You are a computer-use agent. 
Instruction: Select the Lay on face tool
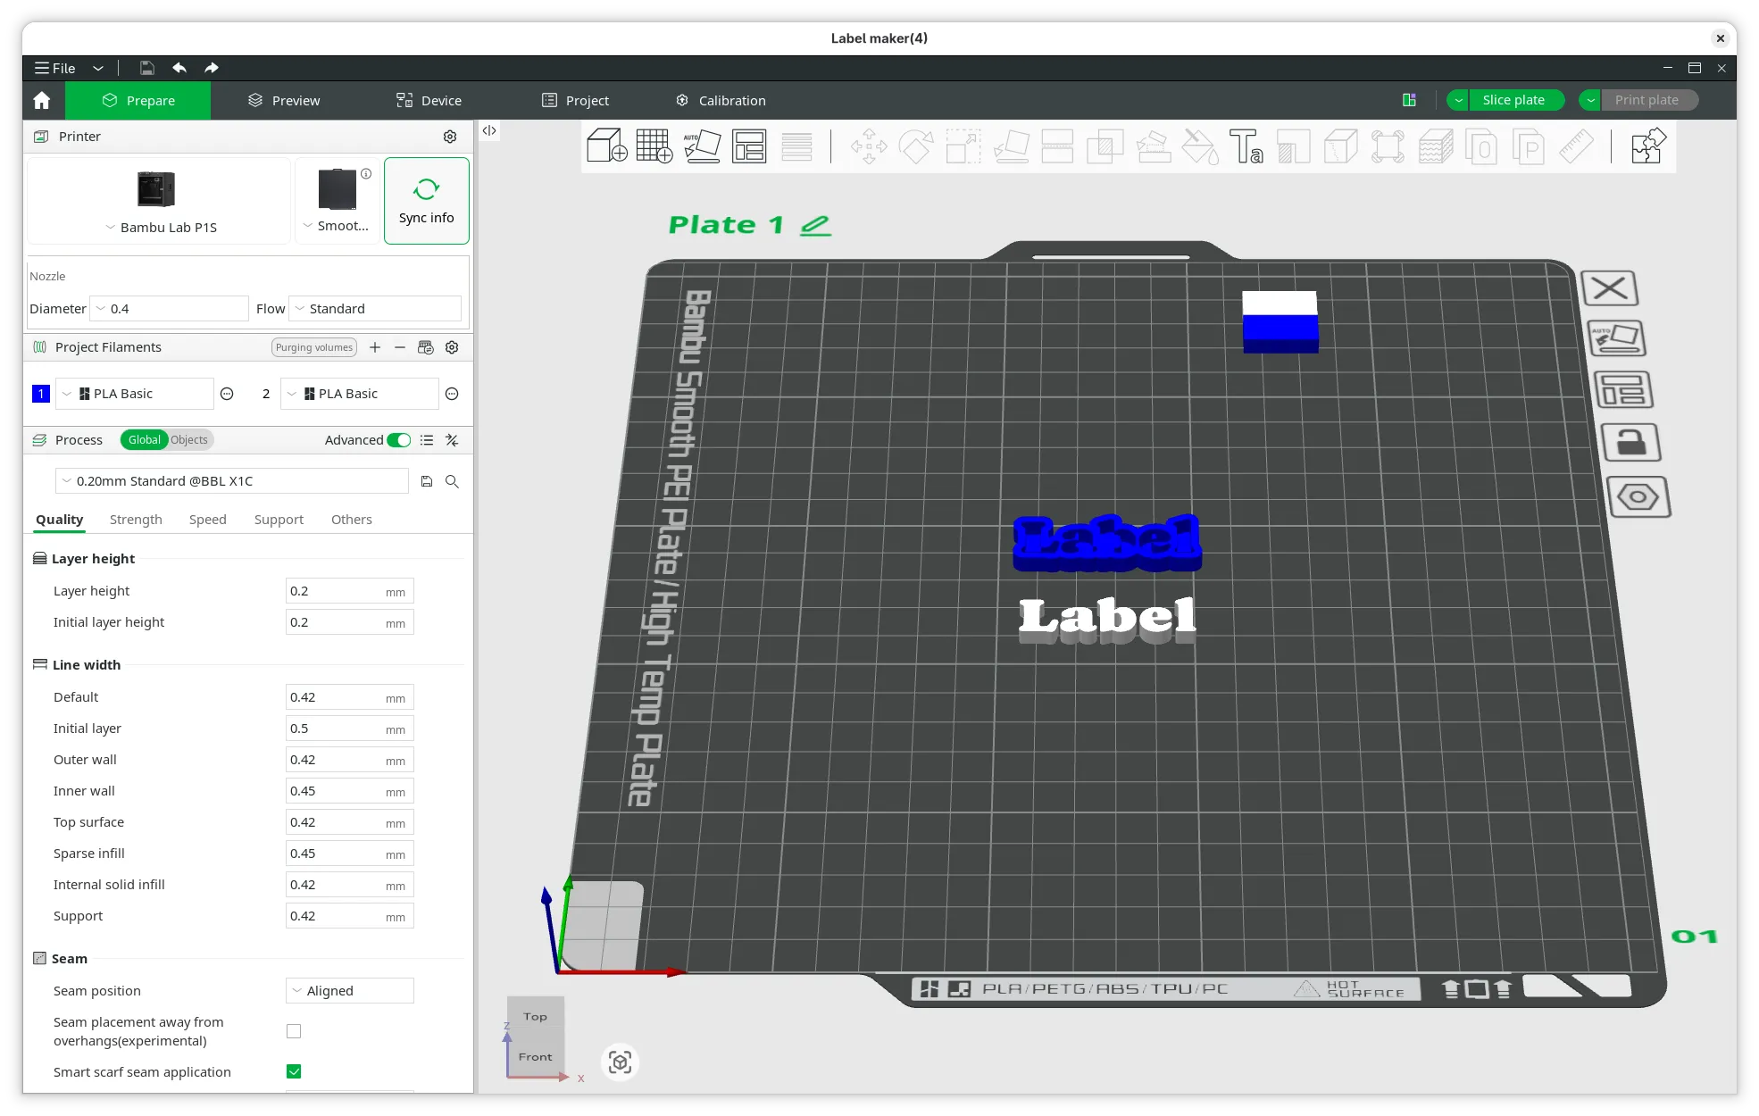[1011, 146]
